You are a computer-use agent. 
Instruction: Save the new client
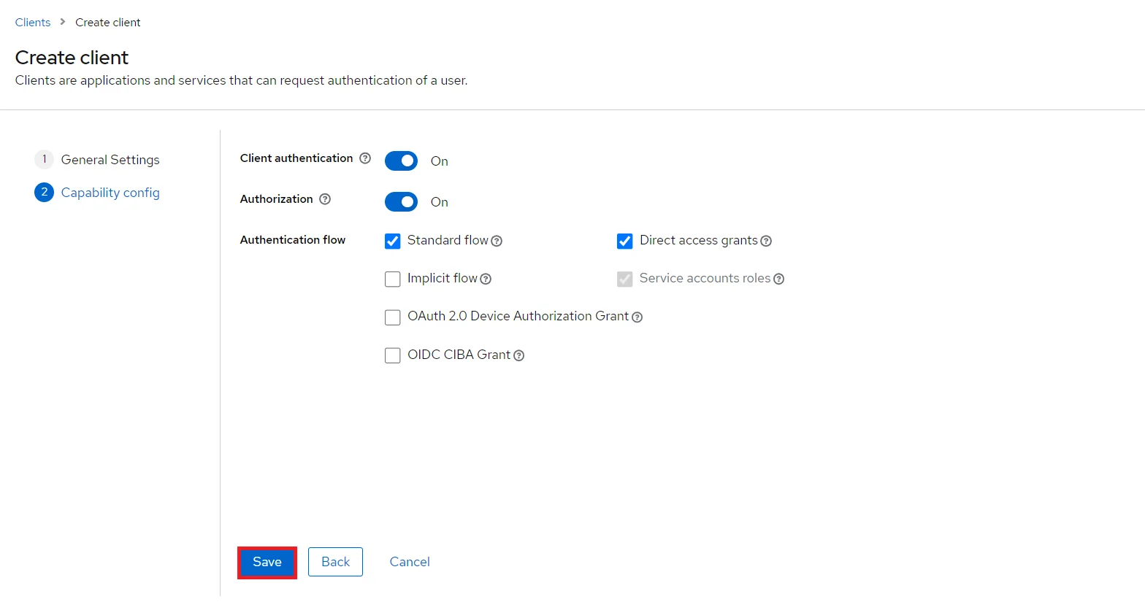(x=267, y=562)
